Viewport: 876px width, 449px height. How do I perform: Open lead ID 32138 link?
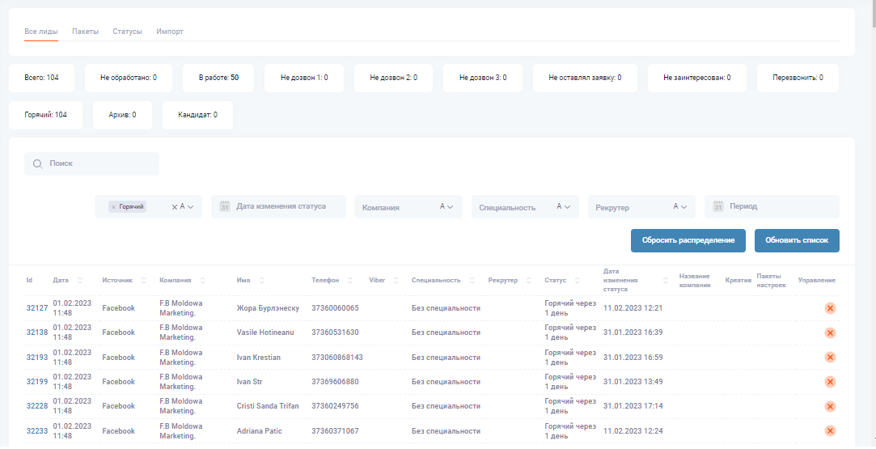36,333
